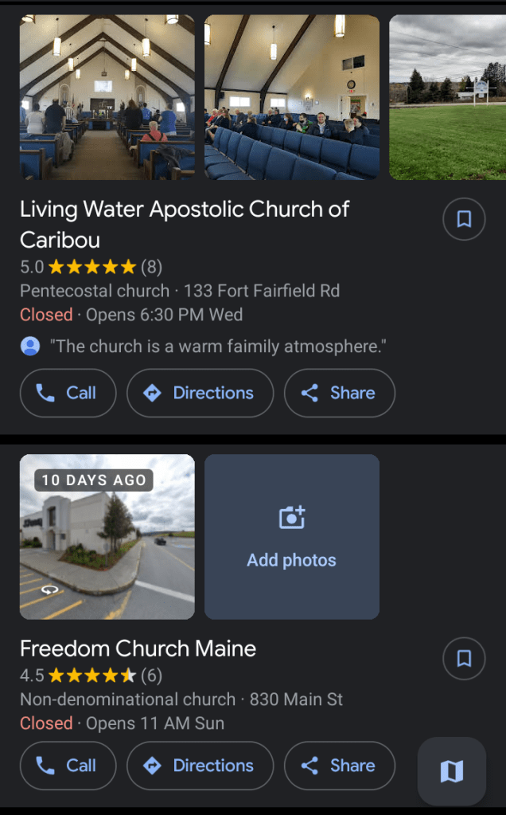The height and width of the screenshot is (815, 506).
Task: Open Living Water Apostolic Church of Caribou title
Action: click(184, 224)
